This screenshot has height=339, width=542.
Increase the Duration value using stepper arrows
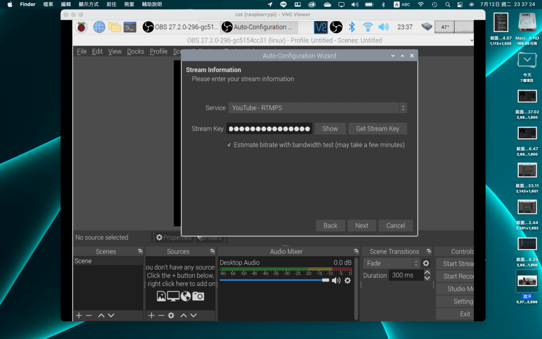click(x=427, y=273)
